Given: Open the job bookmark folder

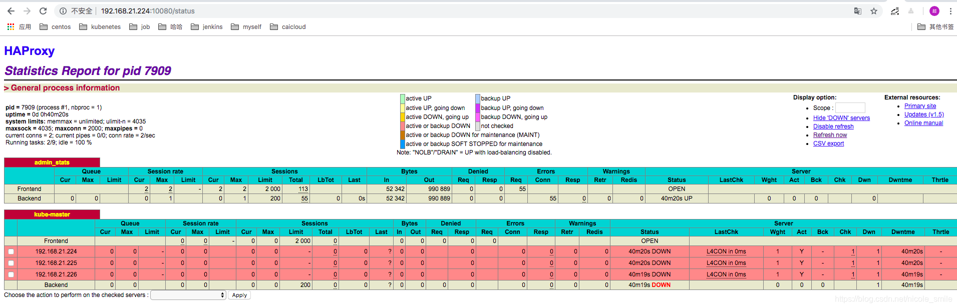Looking at the screenshot, I should (140, 27).
